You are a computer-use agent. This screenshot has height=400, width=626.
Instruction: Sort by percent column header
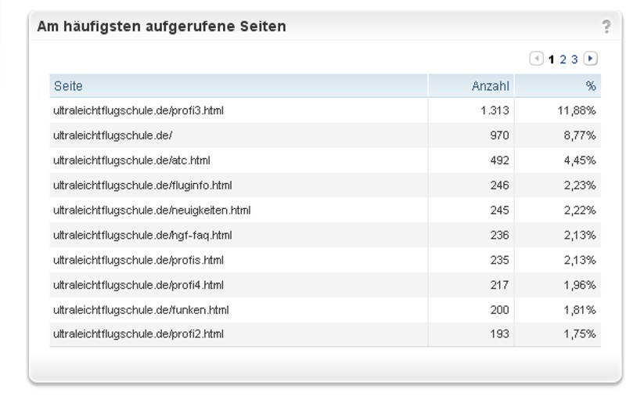591,86
